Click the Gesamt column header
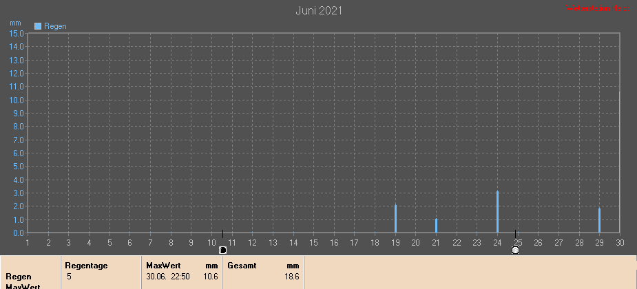 [242, 266]
